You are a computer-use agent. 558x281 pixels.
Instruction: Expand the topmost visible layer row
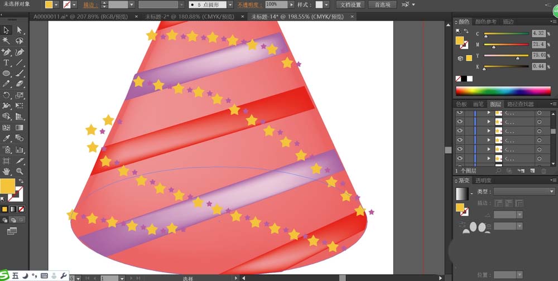[x=489, y=113]
